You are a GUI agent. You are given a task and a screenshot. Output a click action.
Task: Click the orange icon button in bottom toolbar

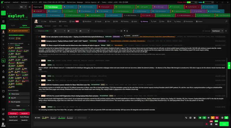213,118
